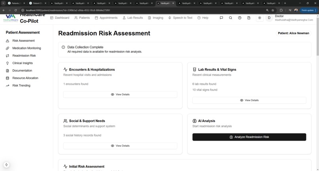
Task: Click the Medication Monitoring pill icon
Action: point(8,48)
